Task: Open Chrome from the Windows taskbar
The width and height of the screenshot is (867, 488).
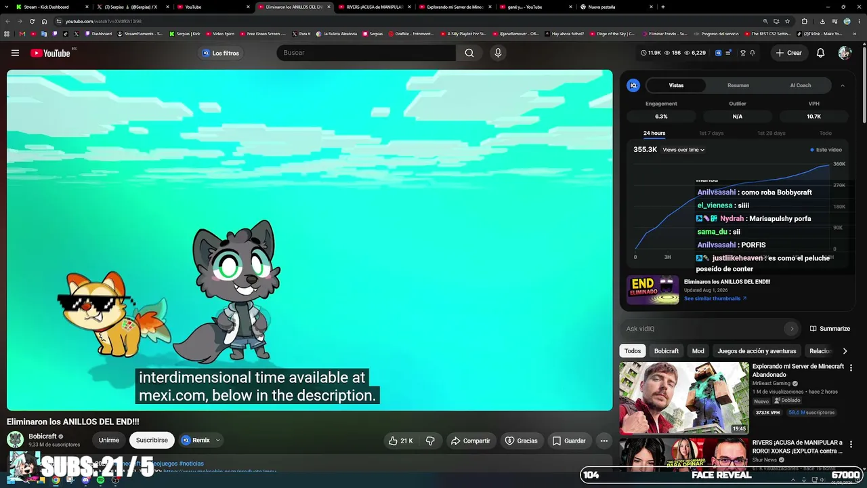Action: click(x=56, y=481)
